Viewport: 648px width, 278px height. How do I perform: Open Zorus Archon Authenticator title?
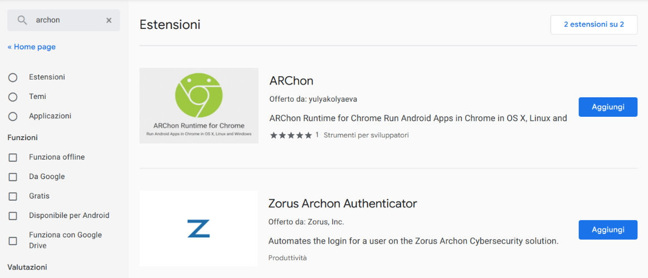[343, 203]
